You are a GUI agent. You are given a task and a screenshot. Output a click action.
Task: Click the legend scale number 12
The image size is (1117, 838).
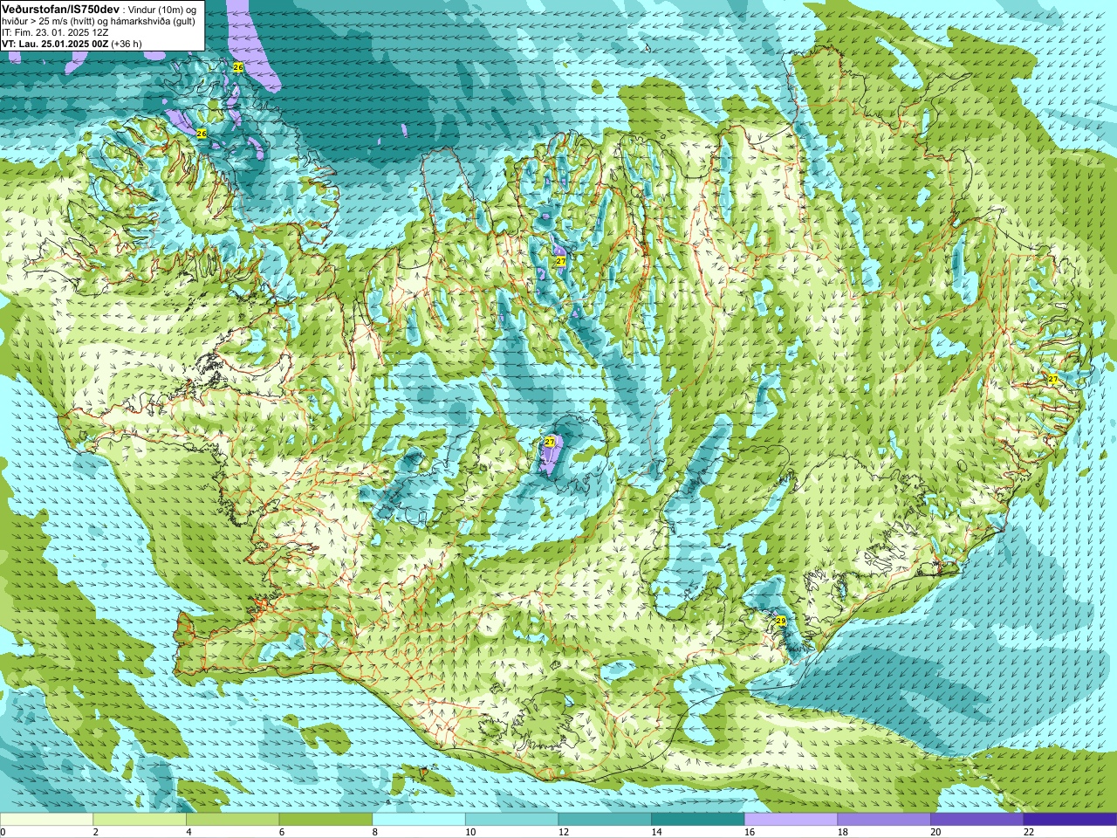(564, 832)
